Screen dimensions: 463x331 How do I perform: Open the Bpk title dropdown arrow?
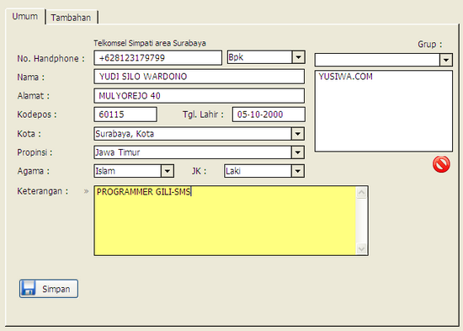coord(298,57)
